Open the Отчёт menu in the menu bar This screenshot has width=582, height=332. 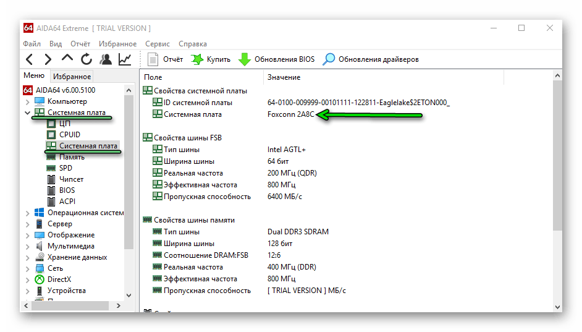pos(80,44)
